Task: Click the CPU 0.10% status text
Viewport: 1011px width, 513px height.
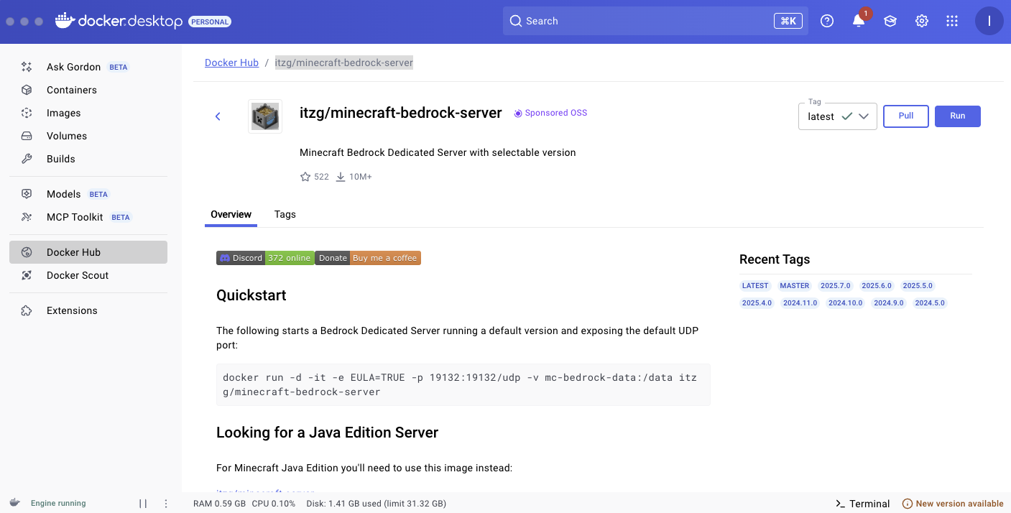Action: [274, 504]
